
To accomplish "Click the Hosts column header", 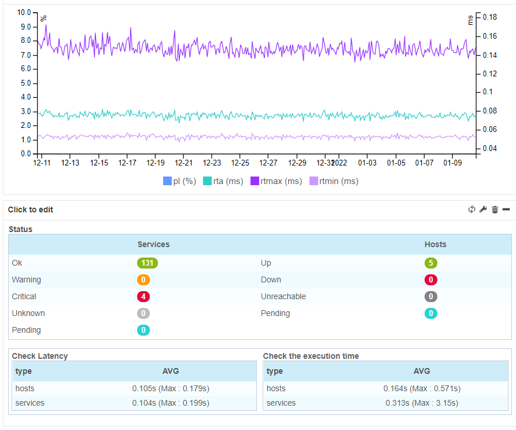I will 436,244.
